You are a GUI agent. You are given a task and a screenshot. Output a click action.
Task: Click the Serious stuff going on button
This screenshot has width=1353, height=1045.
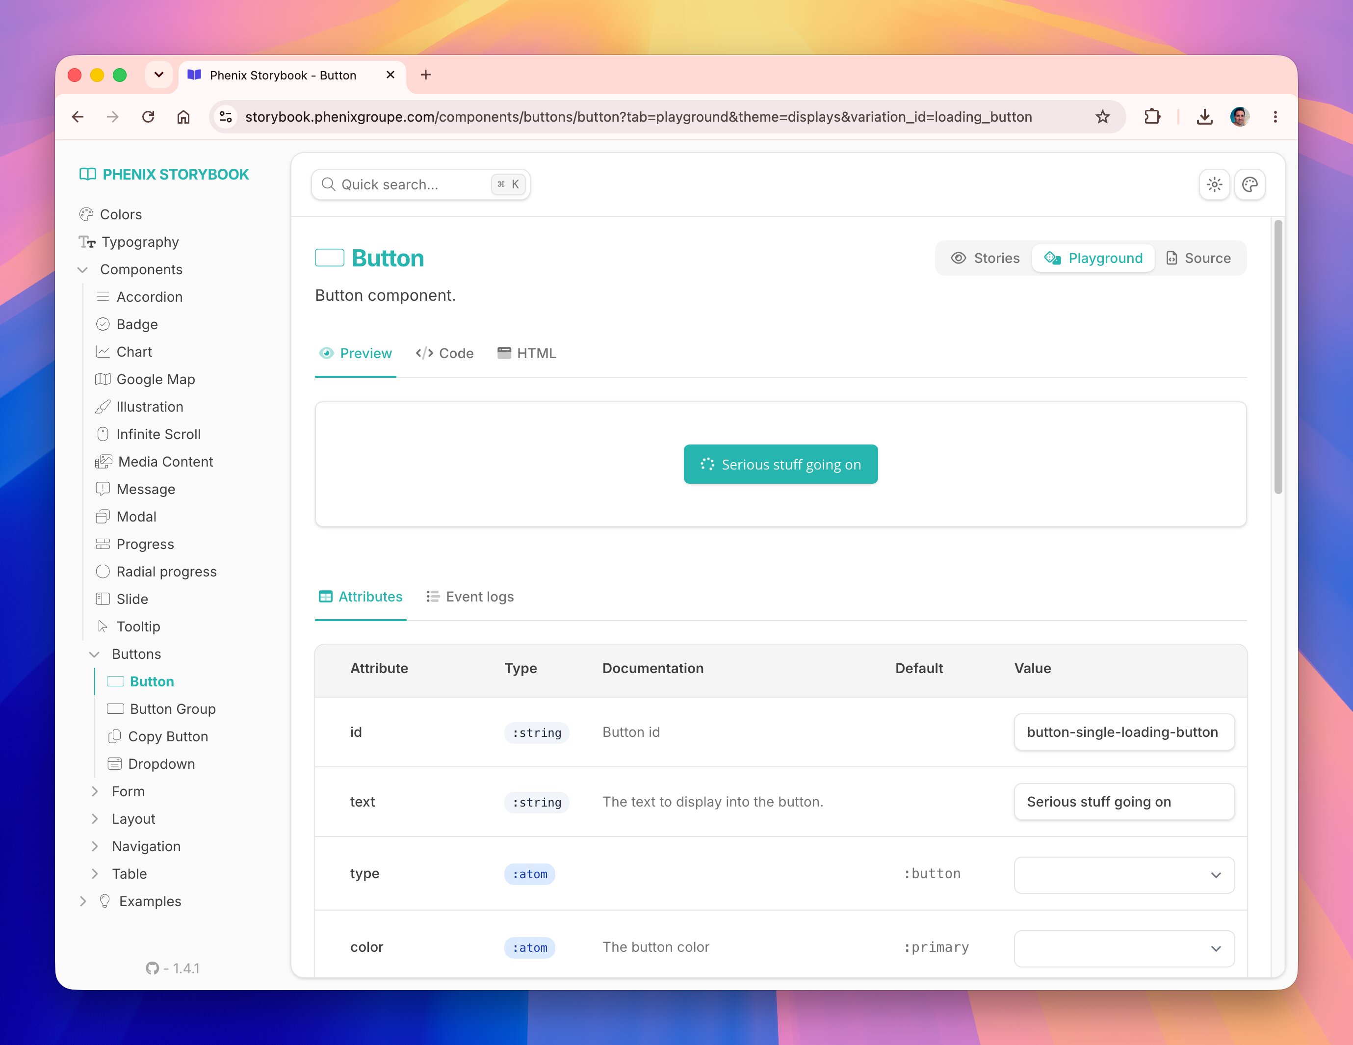(781, 464)
